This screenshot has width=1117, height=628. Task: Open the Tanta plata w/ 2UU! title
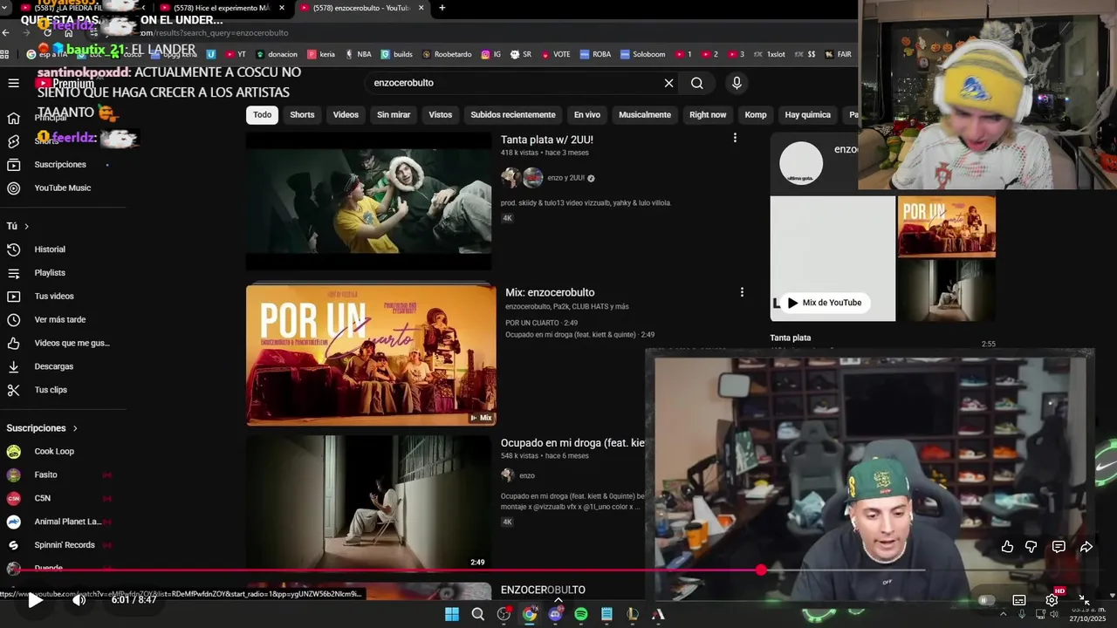point(547,140)
